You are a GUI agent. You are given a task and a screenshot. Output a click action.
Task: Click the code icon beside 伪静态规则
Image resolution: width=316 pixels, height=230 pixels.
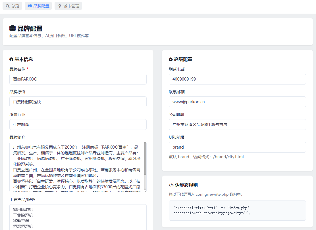171,185
